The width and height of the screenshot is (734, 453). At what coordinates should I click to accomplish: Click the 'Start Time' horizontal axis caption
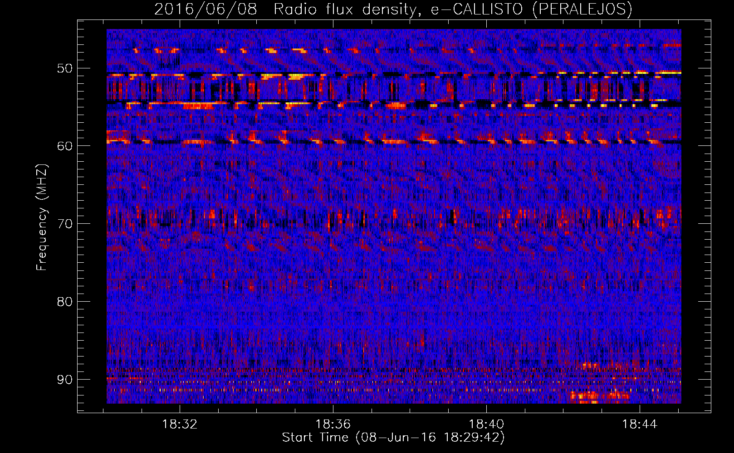click(x=315, y=438)
